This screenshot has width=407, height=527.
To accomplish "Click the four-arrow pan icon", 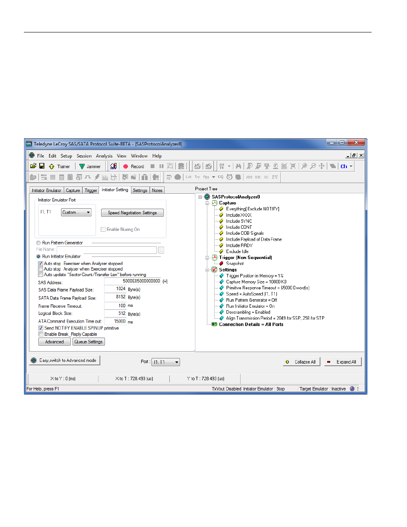I will pyautogui.click(x=322, y=166).
